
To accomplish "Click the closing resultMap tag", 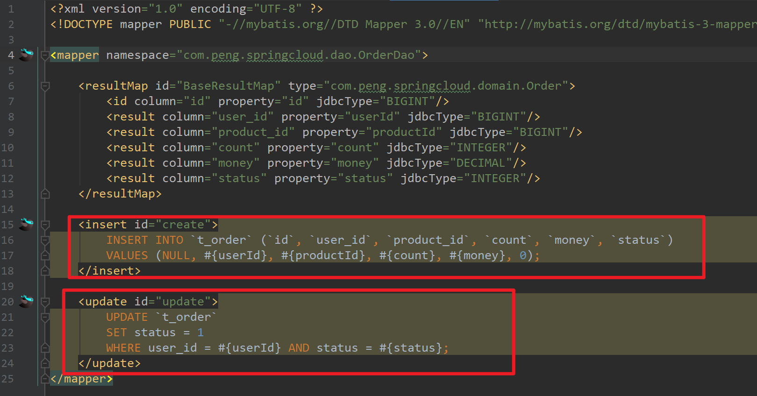I will click(120, 194).
